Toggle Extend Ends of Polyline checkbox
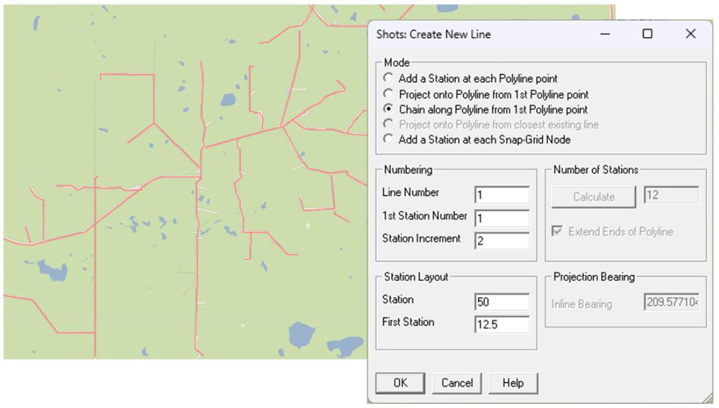The width and height of the screenshot is (719, 408). point(557,231)
